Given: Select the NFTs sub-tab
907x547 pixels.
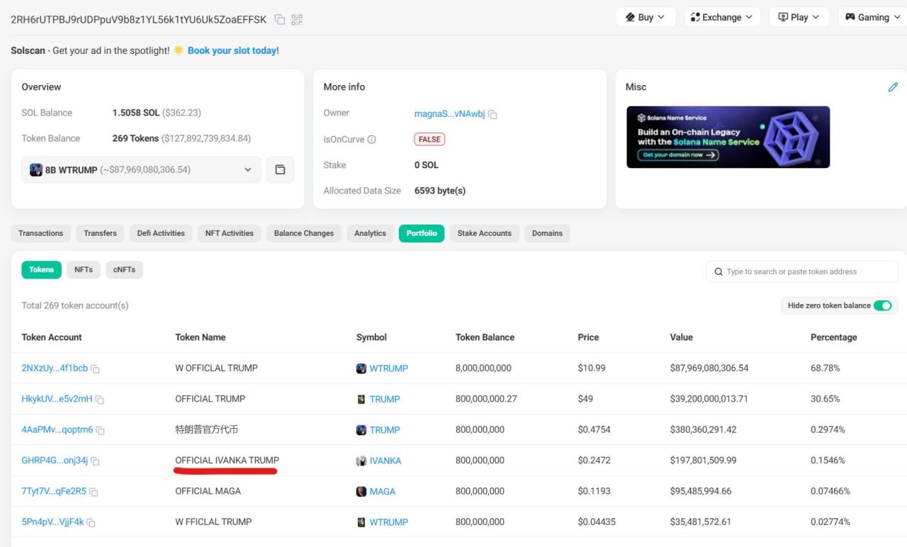Looking at the screenshot, I should [84, 269].
